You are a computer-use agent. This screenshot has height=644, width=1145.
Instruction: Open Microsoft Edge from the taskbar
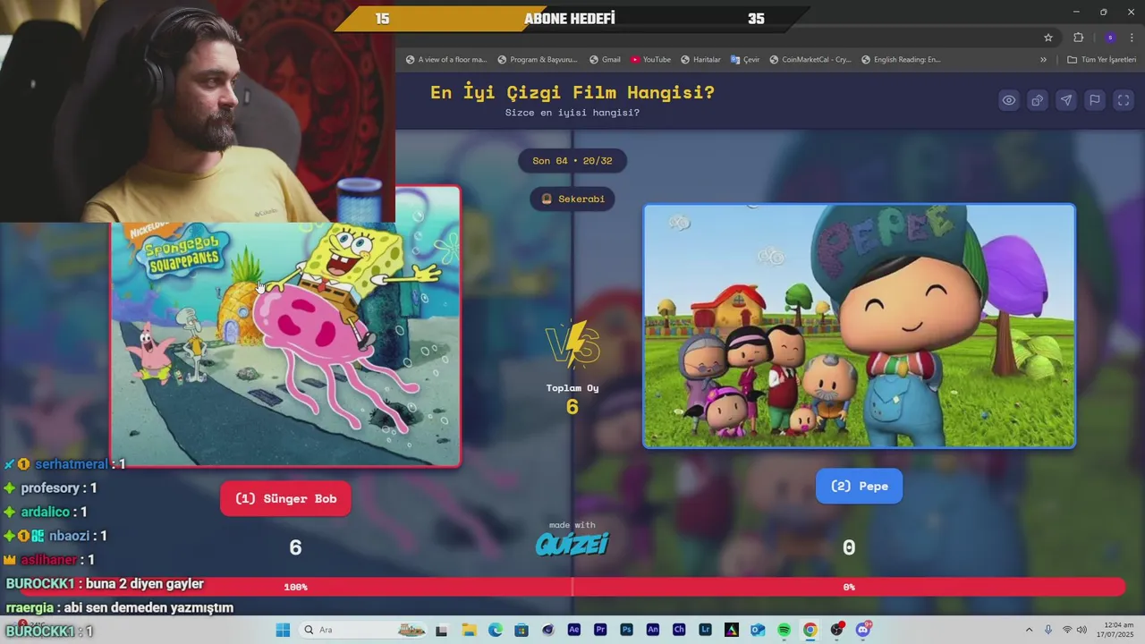coord(496,630)
